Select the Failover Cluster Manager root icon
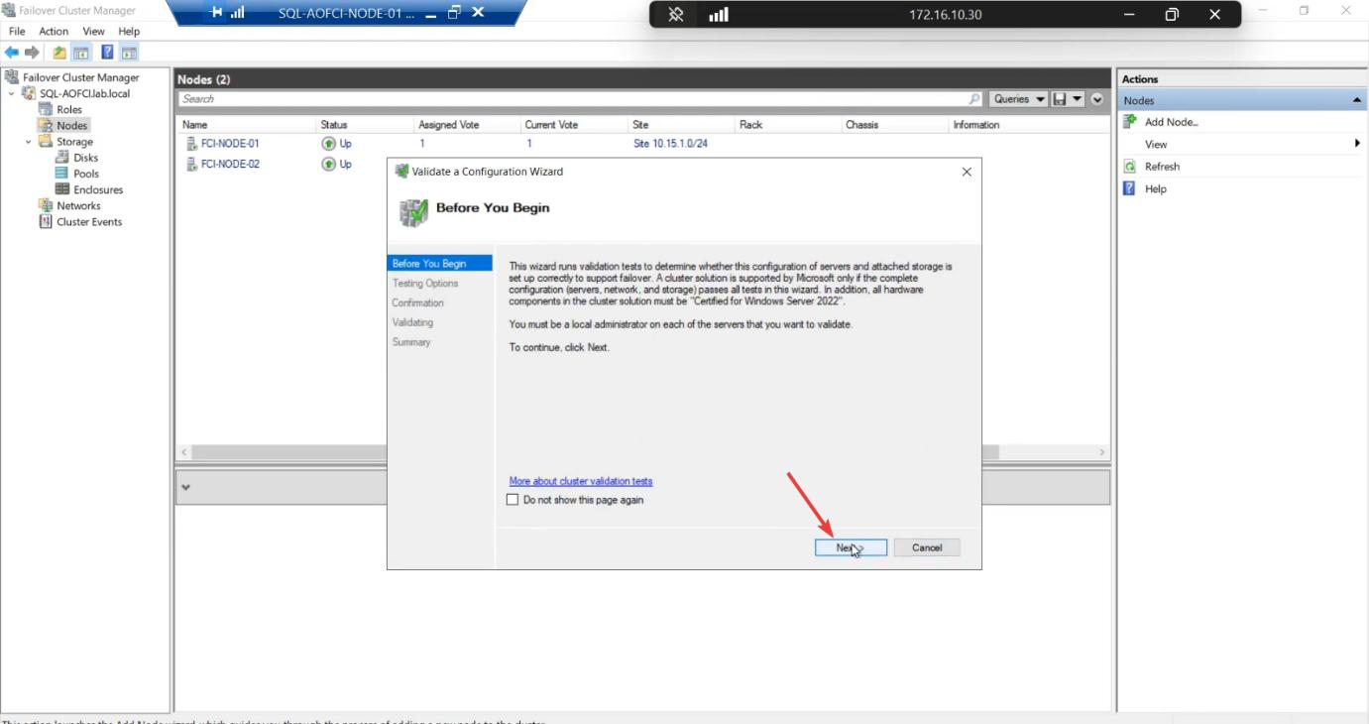The height and width of the screenshot is (724, 1369). point(12,77)
